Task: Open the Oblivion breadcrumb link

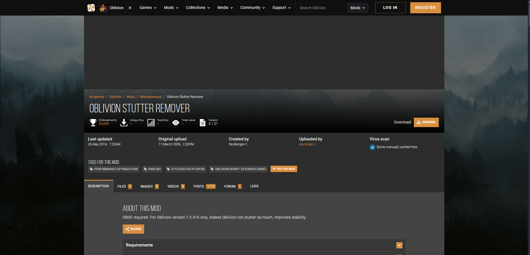Action: (115, 97)
